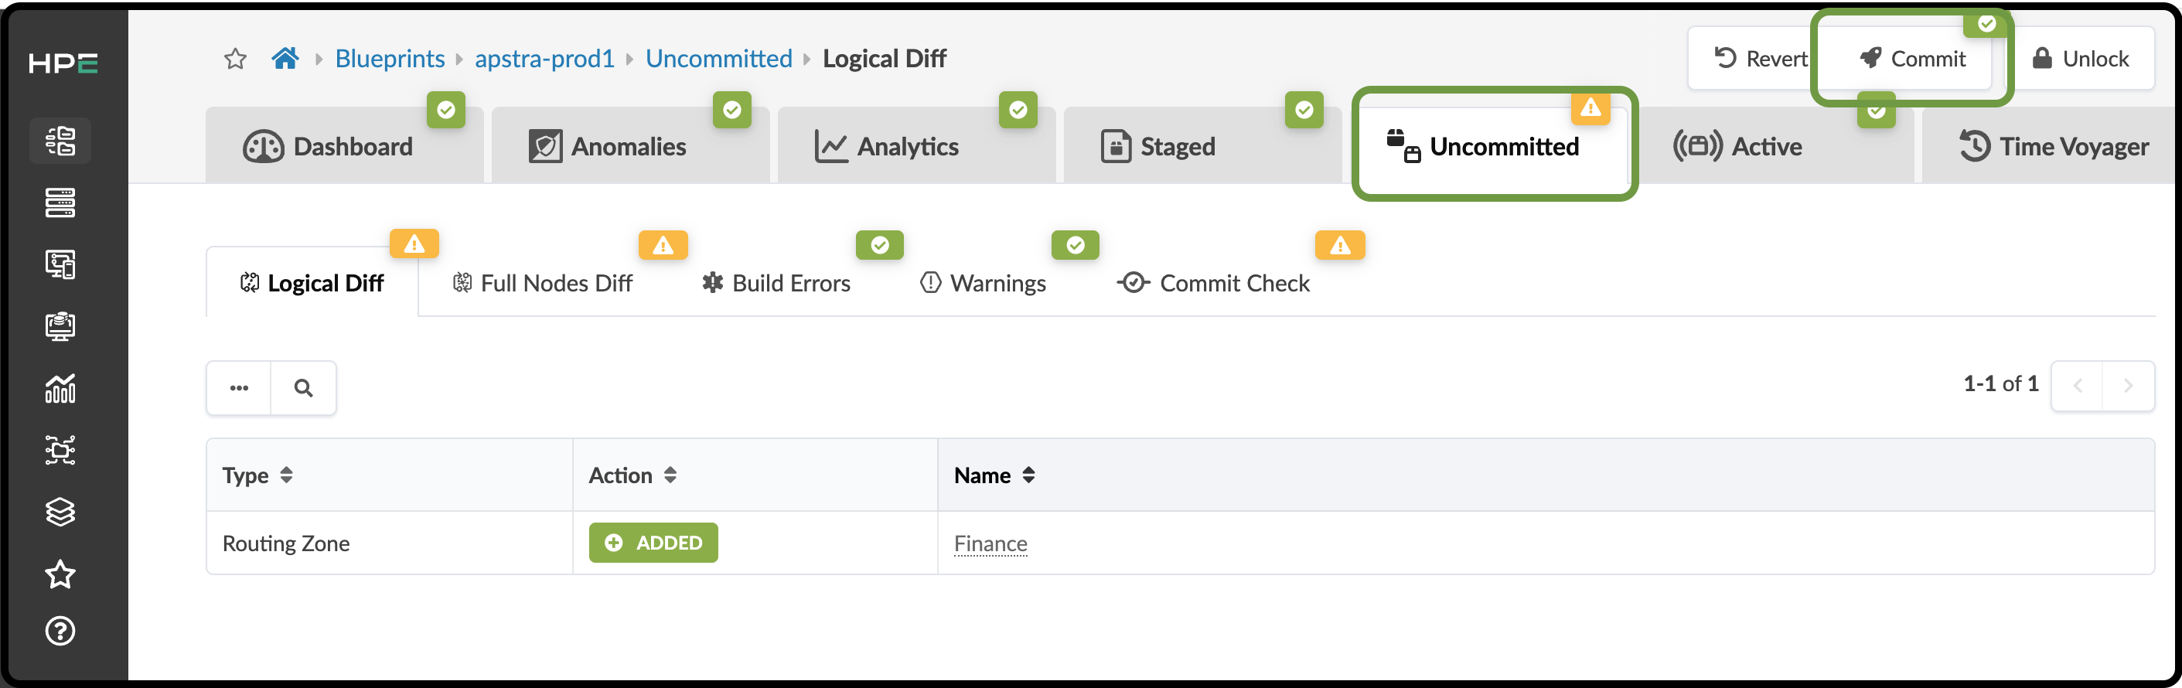
Task: Open the Finance routing zone link
Action: (990, 543)
